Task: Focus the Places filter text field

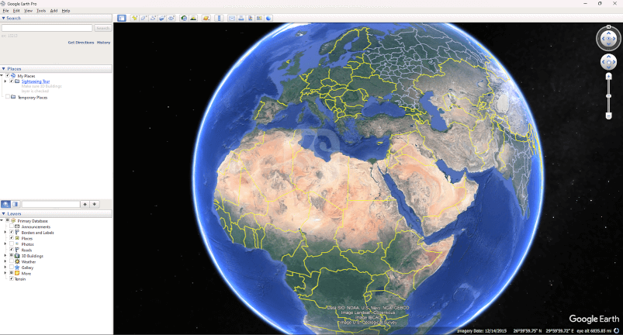Action: point(50,204)
